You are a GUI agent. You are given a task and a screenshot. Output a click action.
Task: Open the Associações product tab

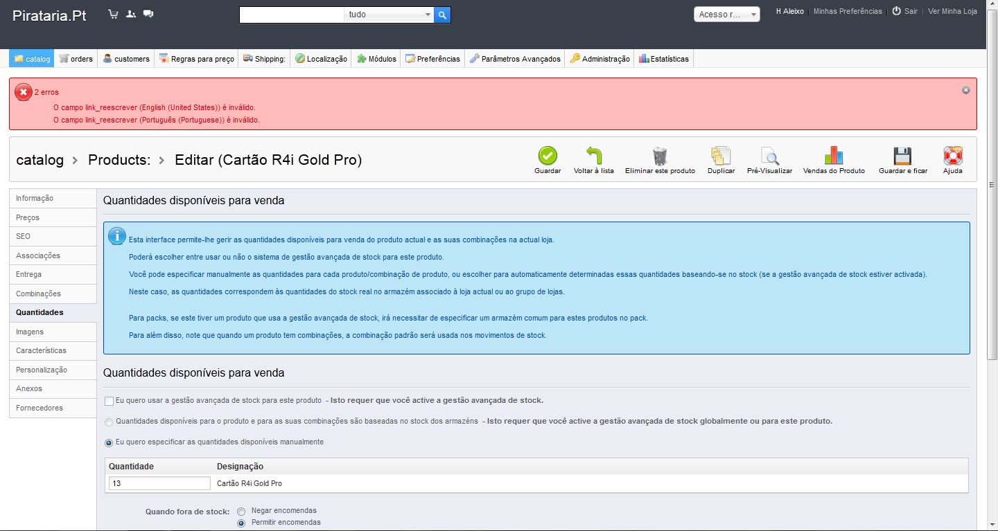(53, 255)
